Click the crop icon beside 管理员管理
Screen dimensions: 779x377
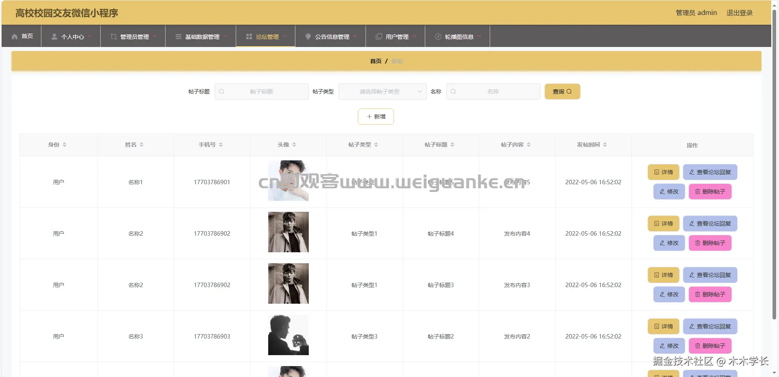click(113, 36)
